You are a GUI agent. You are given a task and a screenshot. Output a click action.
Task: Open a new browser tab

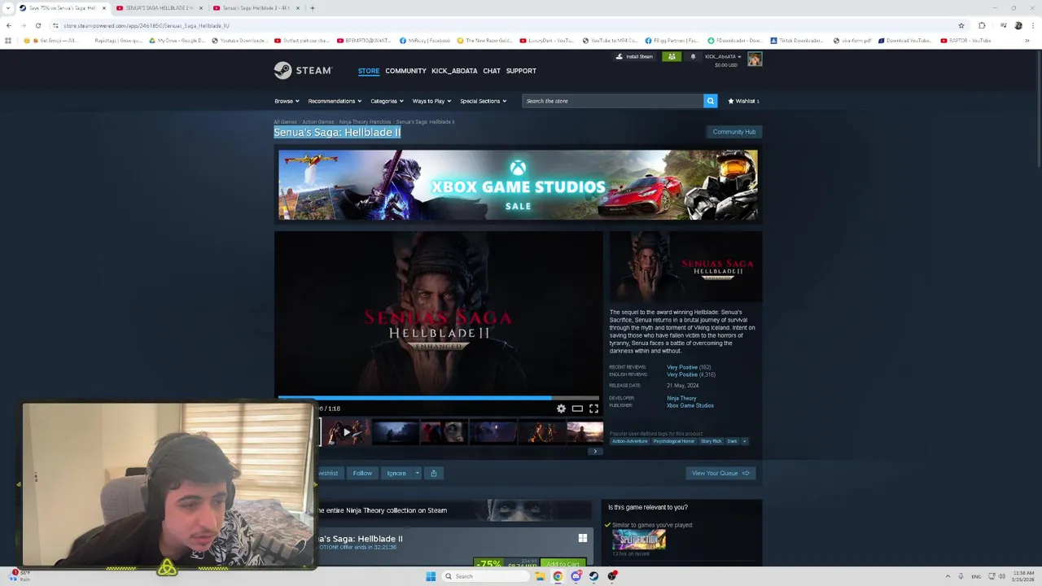[x=313, y=8]
